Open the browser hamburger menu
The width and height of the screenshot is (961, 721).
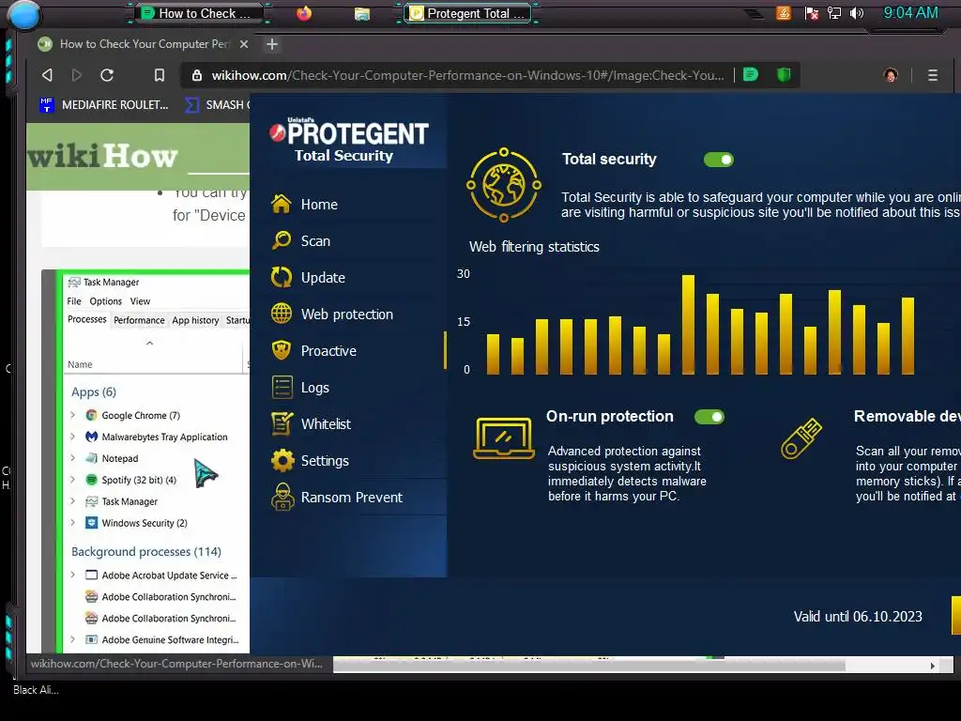tap(932, 75)
